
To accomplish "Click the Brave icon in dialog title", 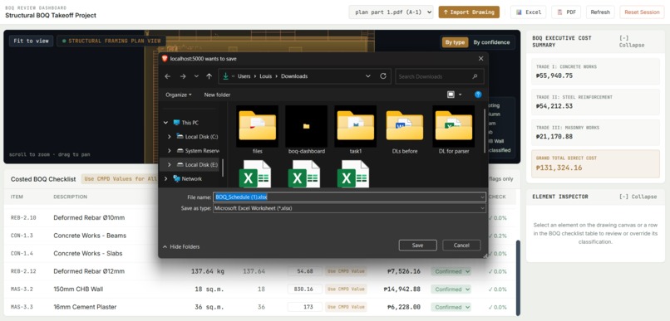I will 165,59.
